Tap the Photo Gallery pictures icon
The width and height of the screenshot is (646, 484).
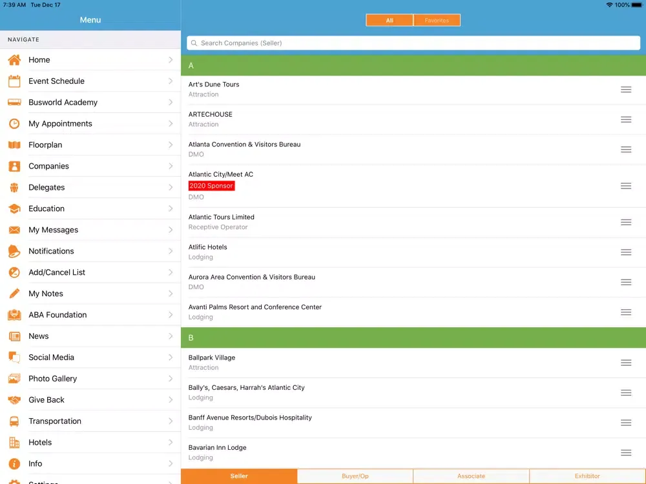point(14,379)
